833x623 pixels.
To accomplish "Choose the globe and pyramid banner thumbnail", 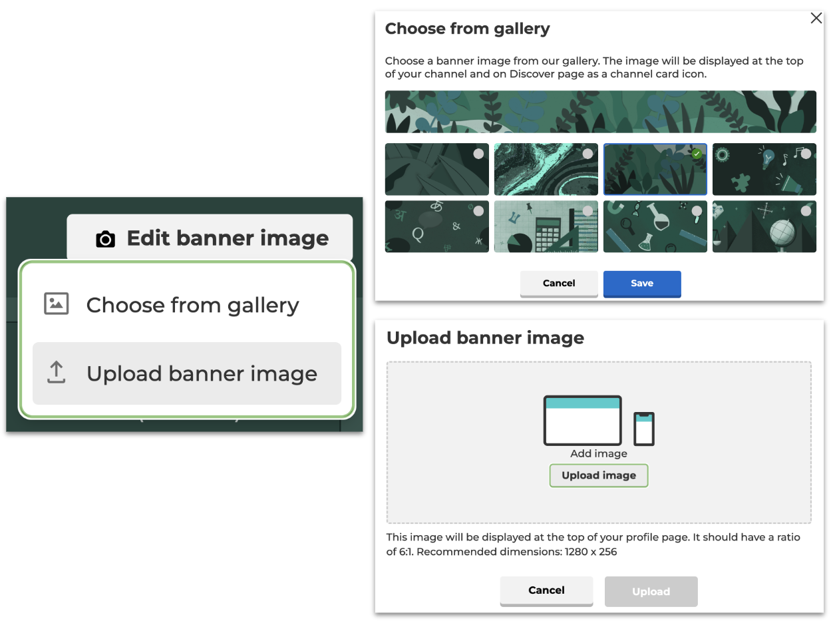I will point(764,227).
